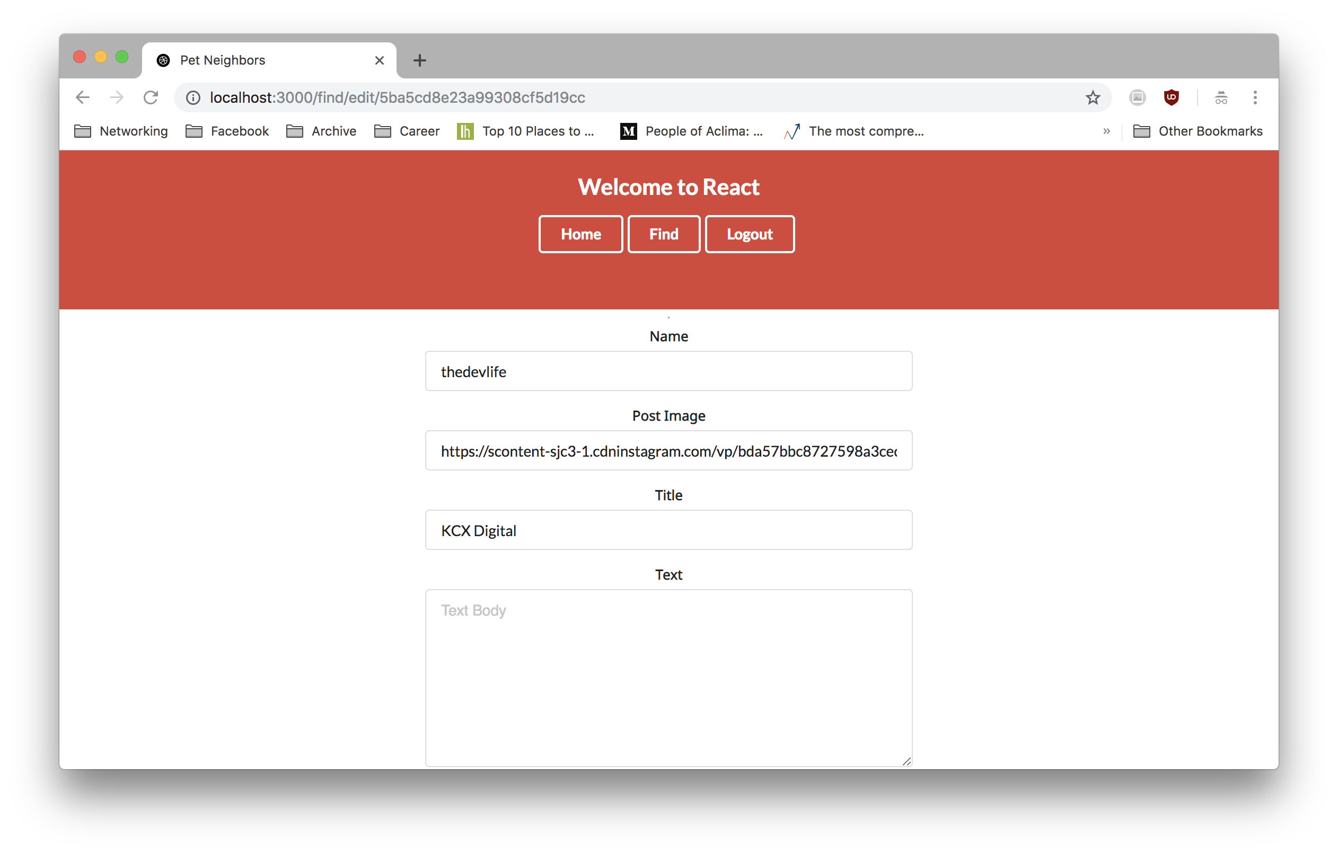The image size is (1338, 854).
Task: Reload the current page
Action: (x=151, y=97)
